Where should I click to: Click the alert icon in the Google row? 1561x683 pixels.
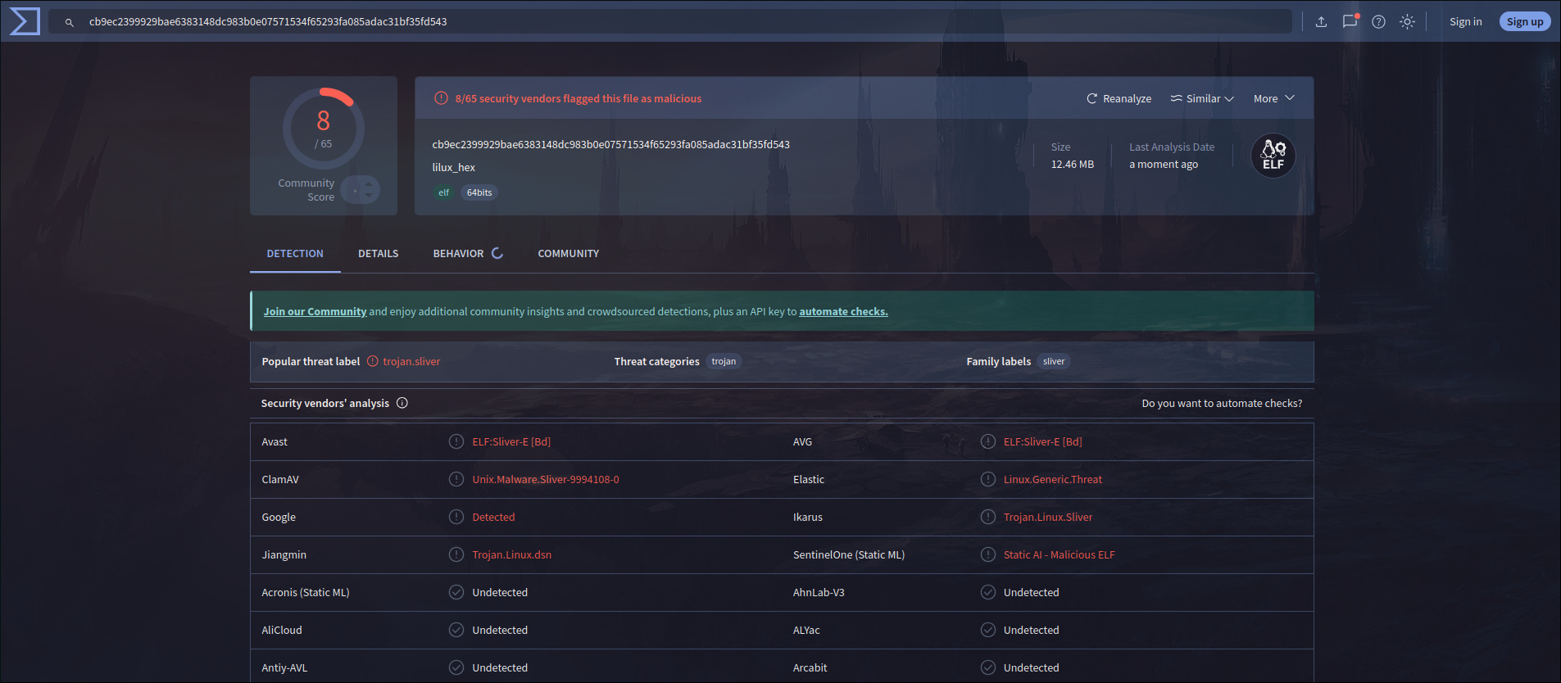(x=456, y=517)
